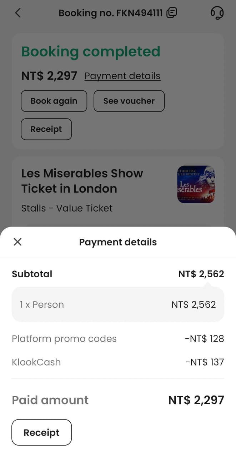The height and width of the screenshot is (457, 236).
Task: Tap the See voucher button
Action: [x=129, y=101]
